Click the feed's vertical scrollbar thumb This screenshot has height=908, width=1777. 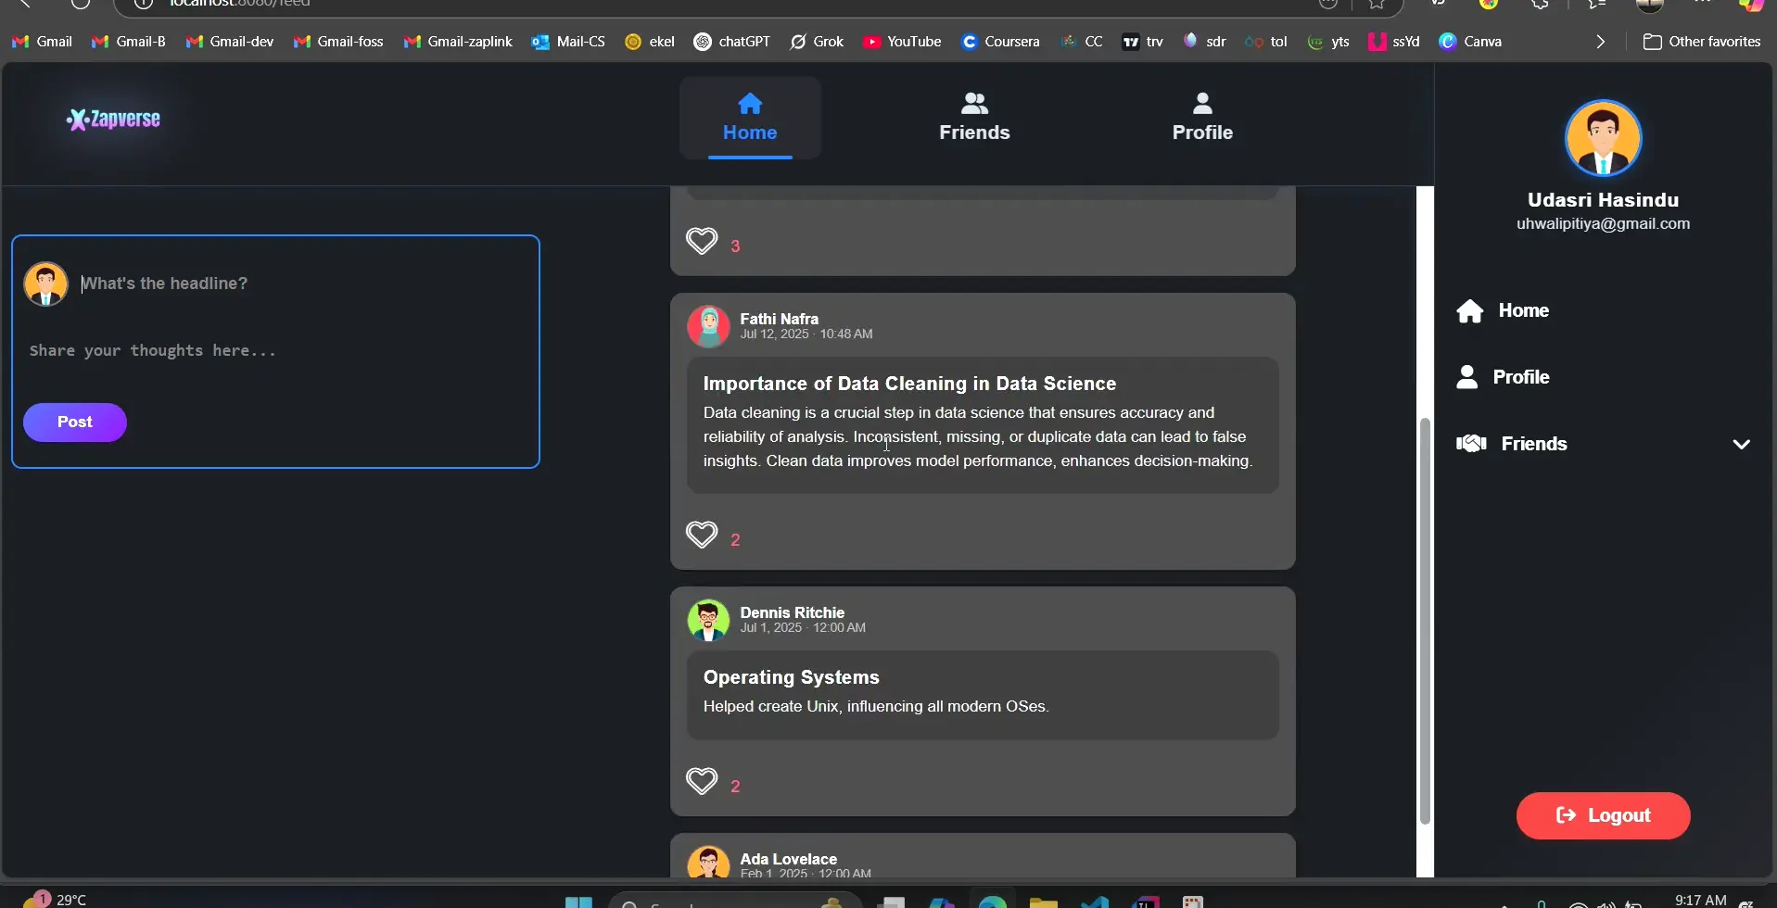click(x=1425, y=621)
